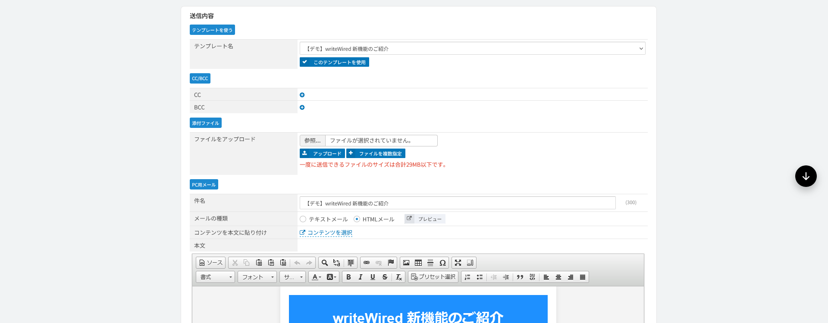Switch the editor to ソース view
Image resolution: width=828 pixels, height=323 pixels.
pos(211,263)
